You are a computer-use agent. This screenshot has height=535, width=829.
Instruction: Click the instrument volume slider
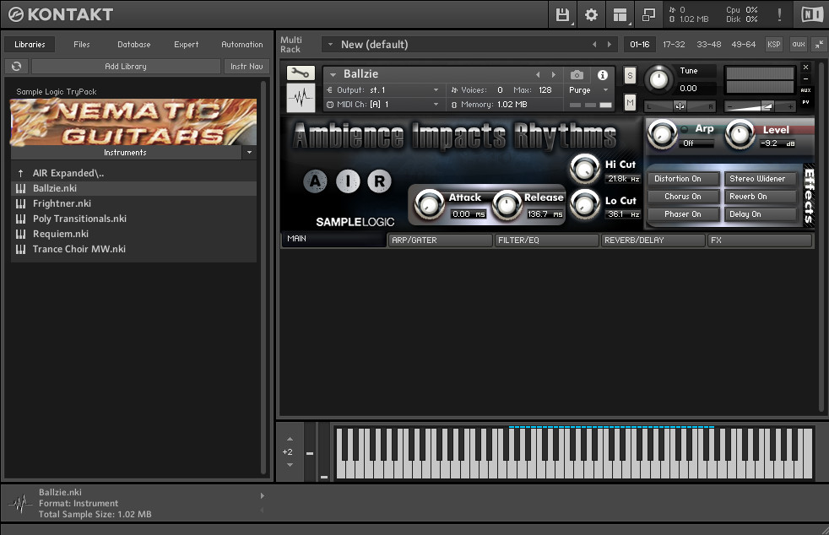[x=760, y=106]
